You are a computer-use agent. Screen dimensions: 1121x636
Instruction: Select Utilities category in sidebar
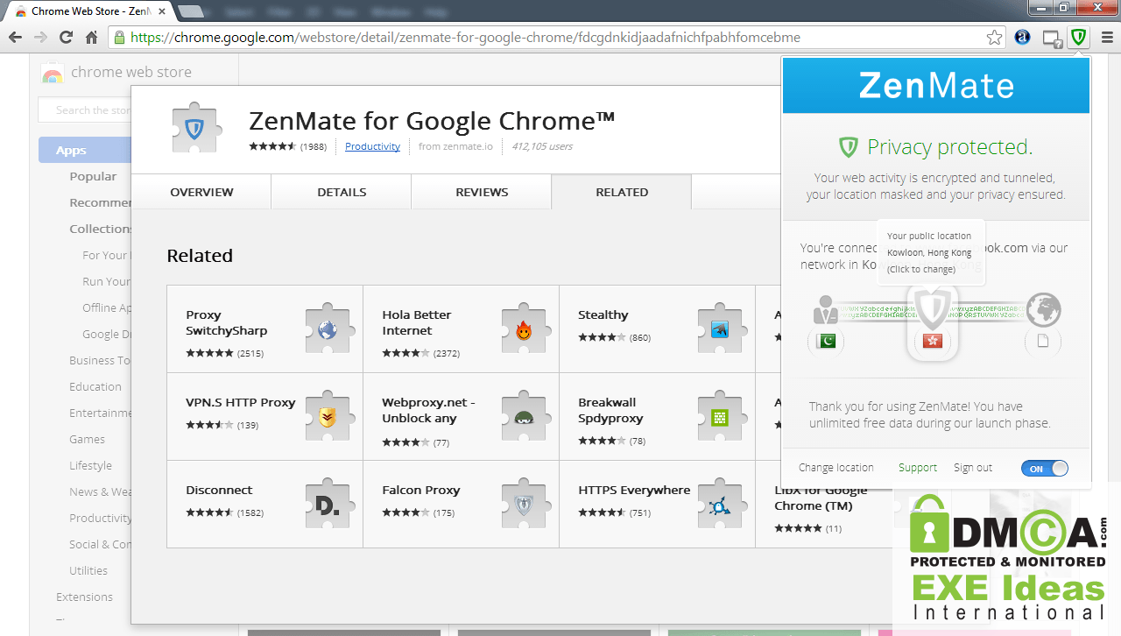coord(88,570)
